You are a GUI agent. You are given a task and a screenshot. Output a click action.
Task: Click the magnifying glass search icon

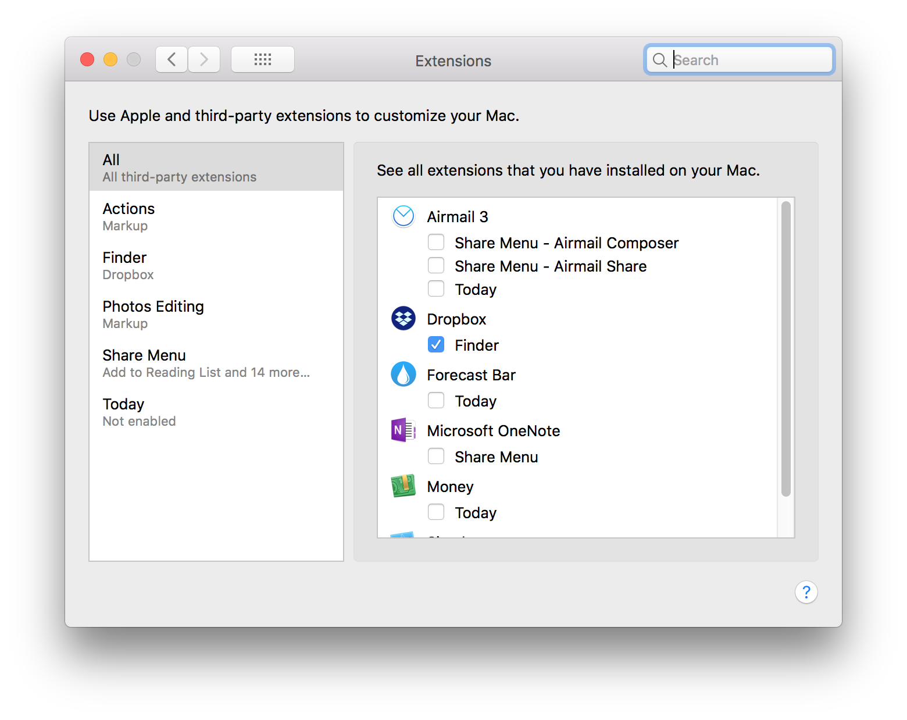pos(659,60)
